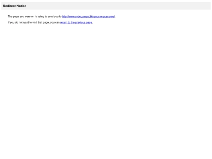Select the 'Redirect Notice' heading text
Screen dimensions: 212x159
(15, 6)
